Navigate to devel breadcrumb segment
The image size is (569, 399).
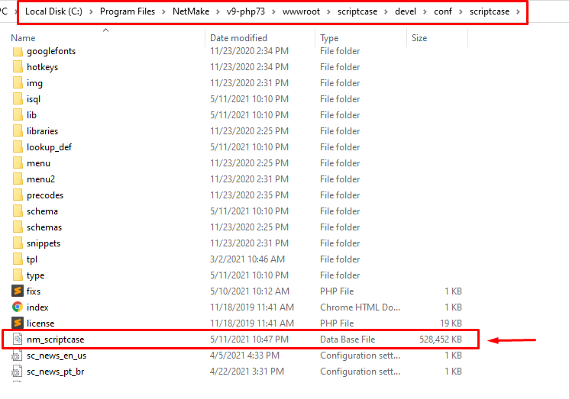pyautogui.click(x=406, y=11)
